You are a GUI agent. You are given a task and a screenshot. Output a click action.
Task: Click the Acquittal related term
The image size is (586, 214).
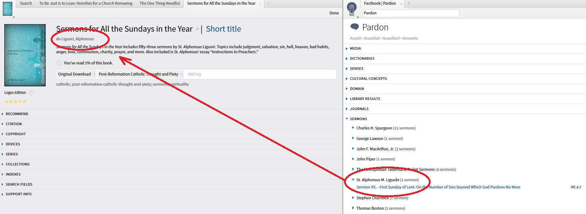click(x=372, y=38)
